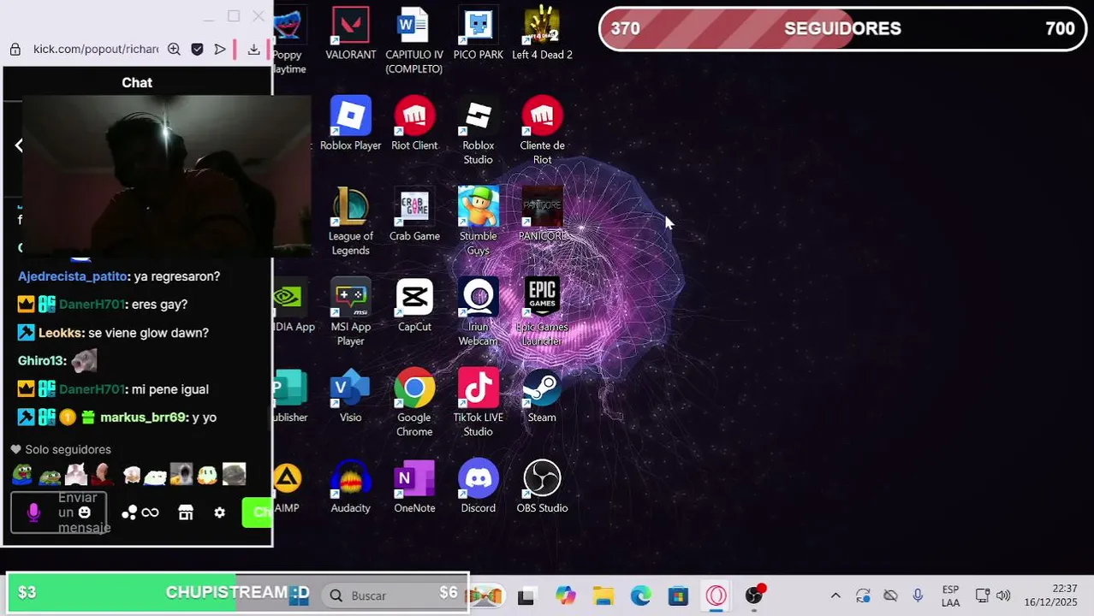
Task: Insert the first Pepe frog emote
Action: (22, 474)
